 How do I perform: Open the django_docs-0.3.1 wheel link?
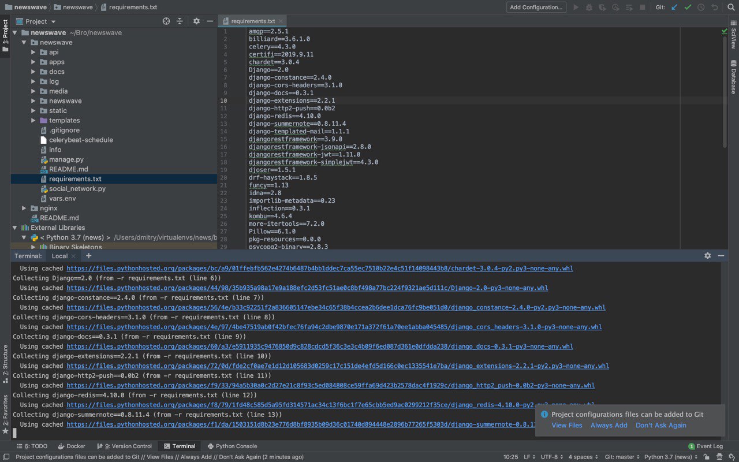point(320,346)
